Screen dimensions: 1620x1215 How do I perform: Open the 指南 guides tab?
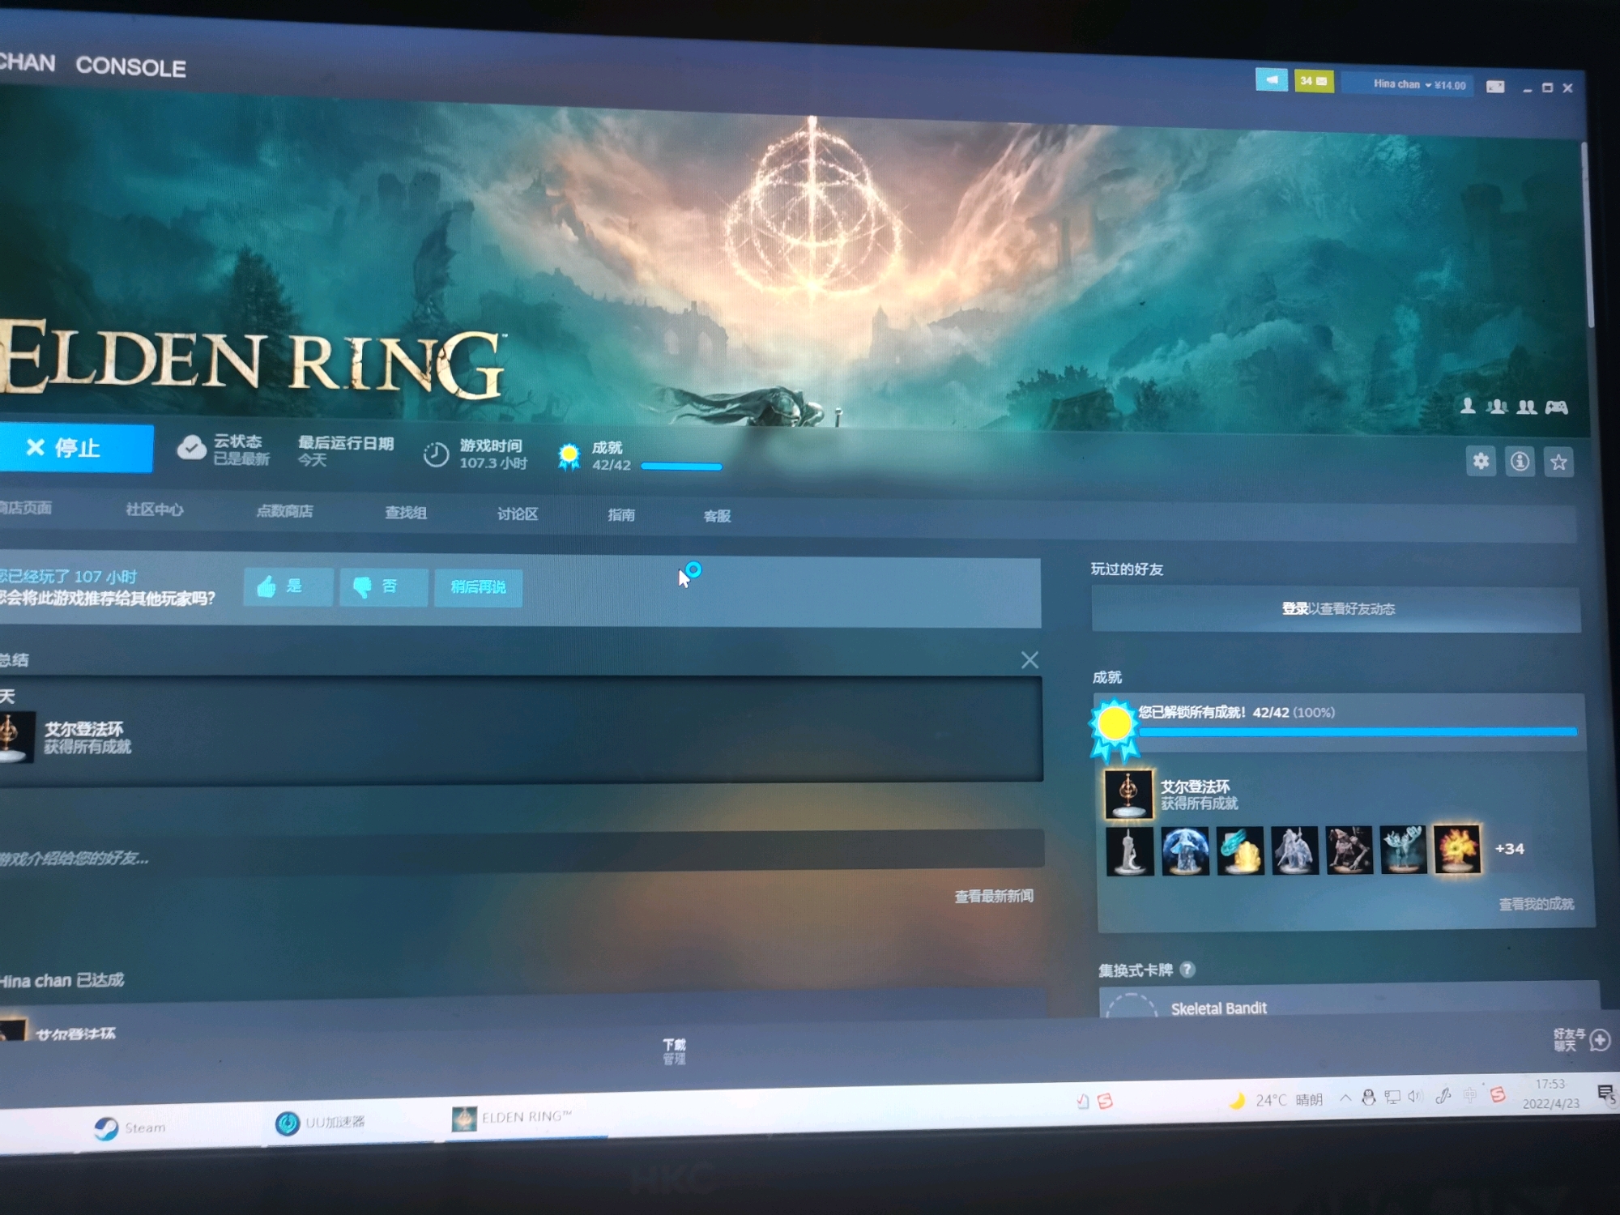click(x=621, y=515)
